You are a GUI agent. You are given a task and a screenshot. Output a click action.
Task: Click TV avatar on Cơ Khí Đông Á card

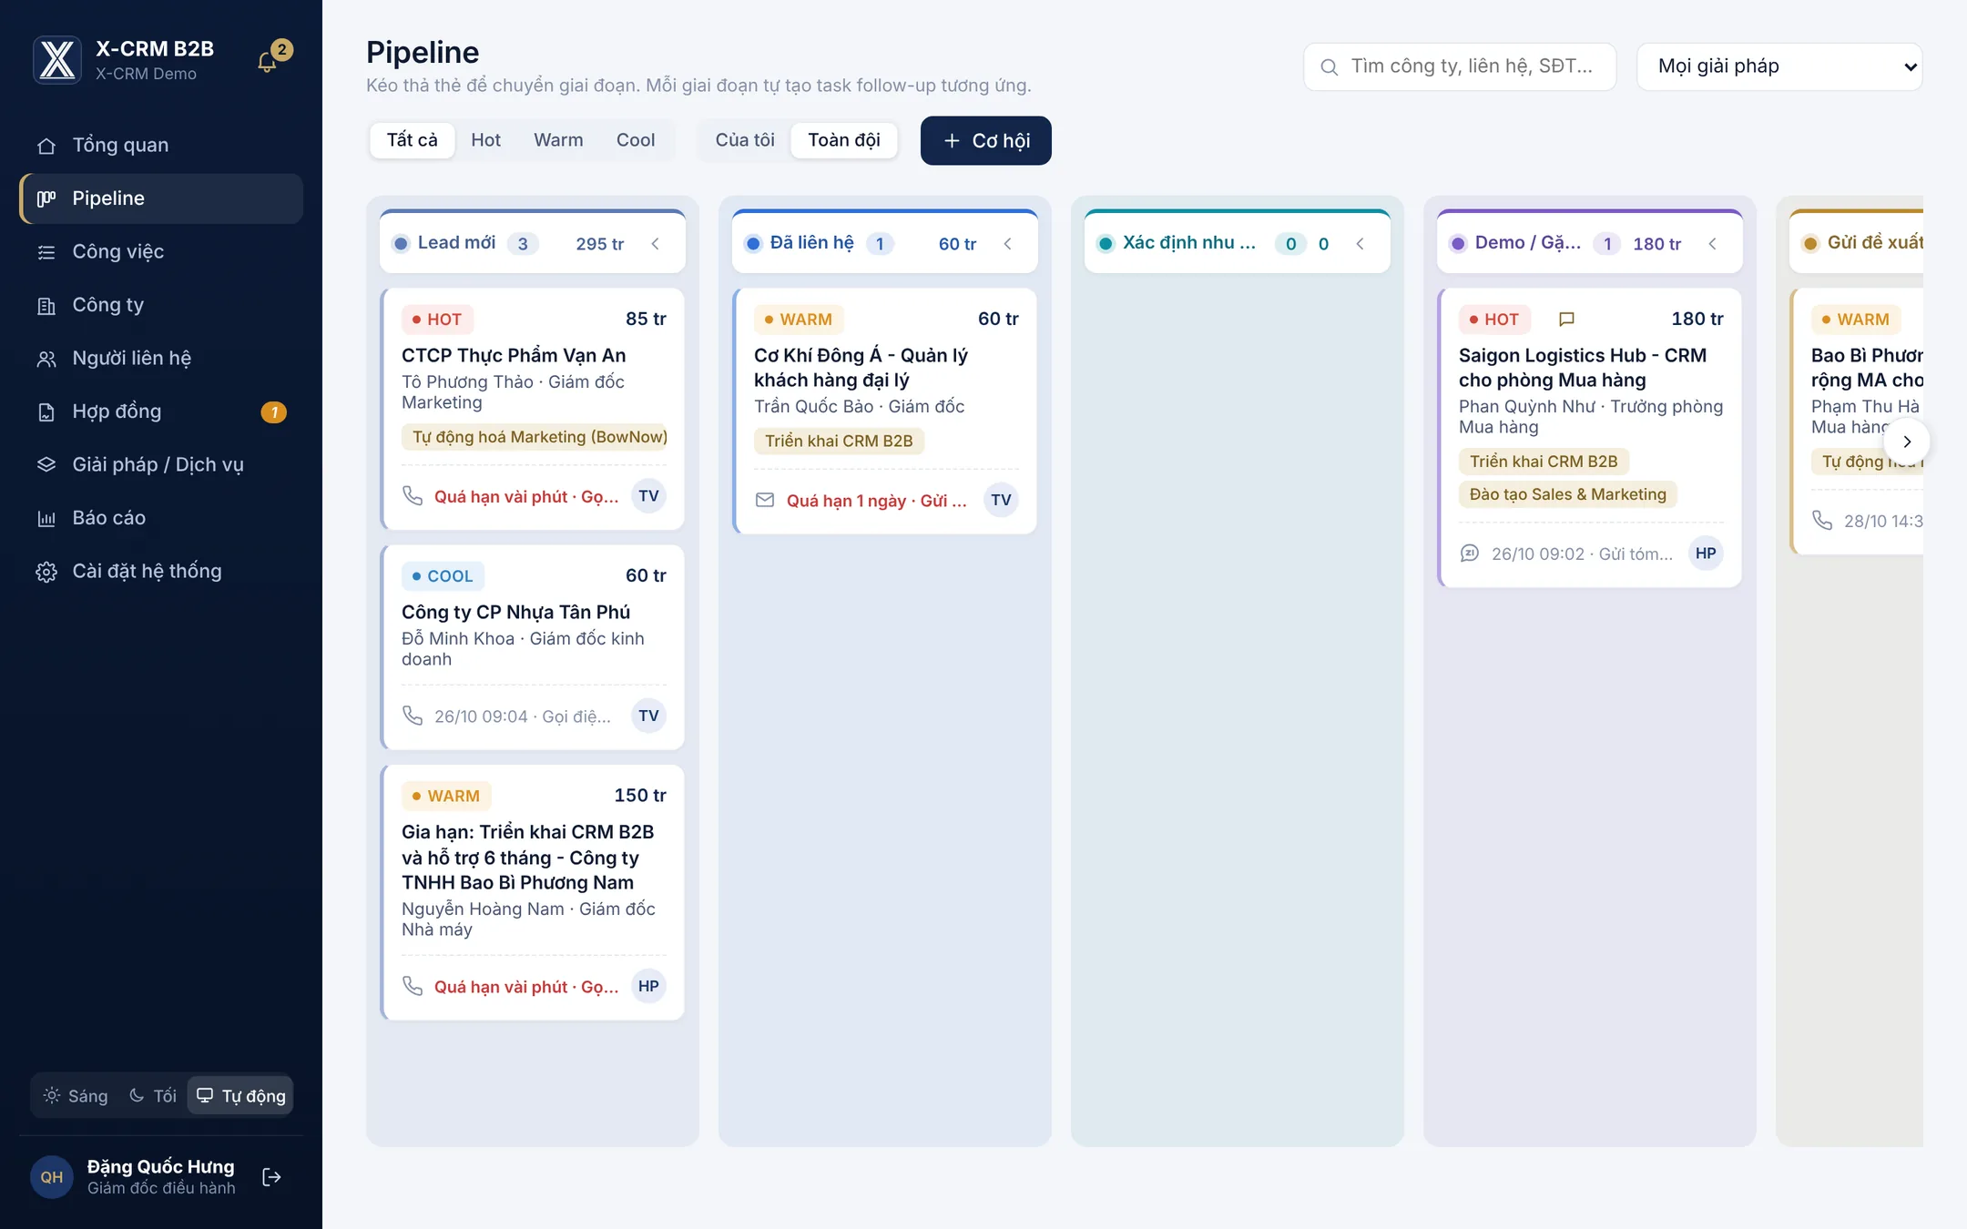point(1001,500)
